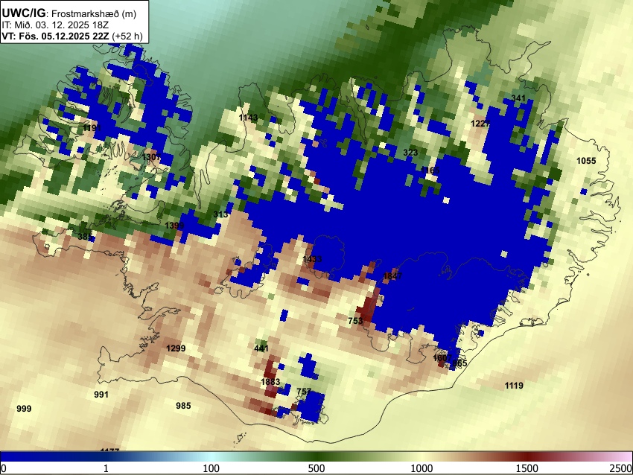Viewport: 633px width, 475px height.
Task: Click the 757 height value on map
Action: pyautogui.click(x=304, y=392)
